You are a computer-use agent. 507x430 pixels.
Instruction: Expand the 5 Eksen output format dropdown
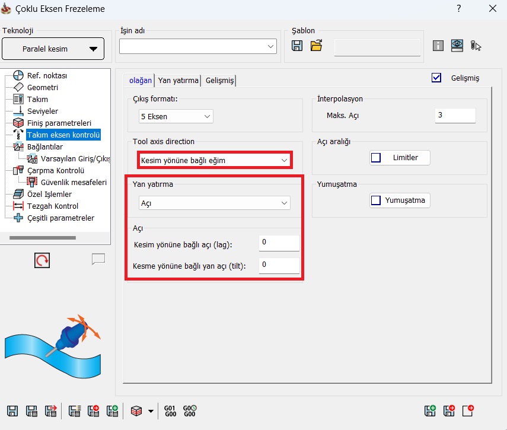point(176,116)
